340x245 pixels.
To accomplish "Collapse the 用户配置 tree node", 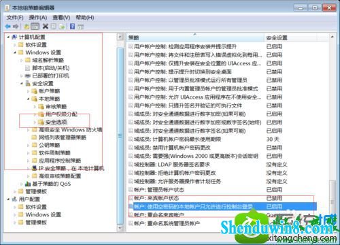I will [x=8, y=199].
